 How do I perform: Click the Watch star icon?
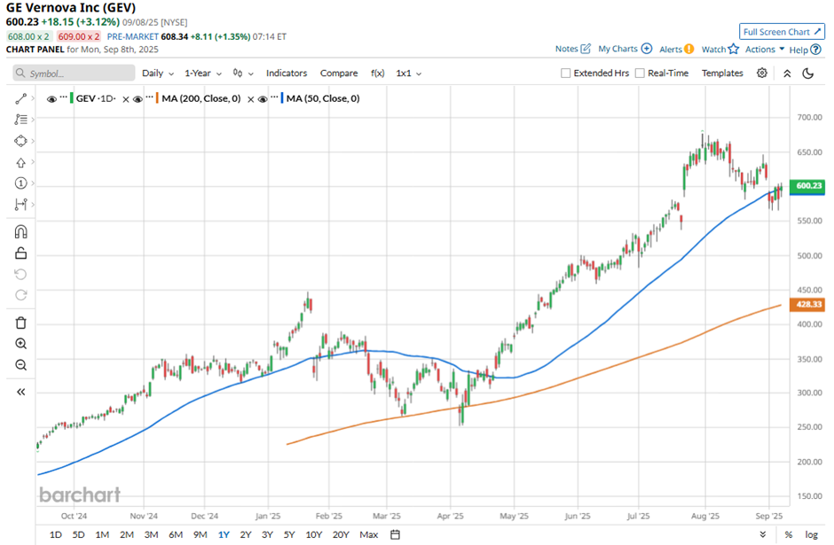pos(734,50)
